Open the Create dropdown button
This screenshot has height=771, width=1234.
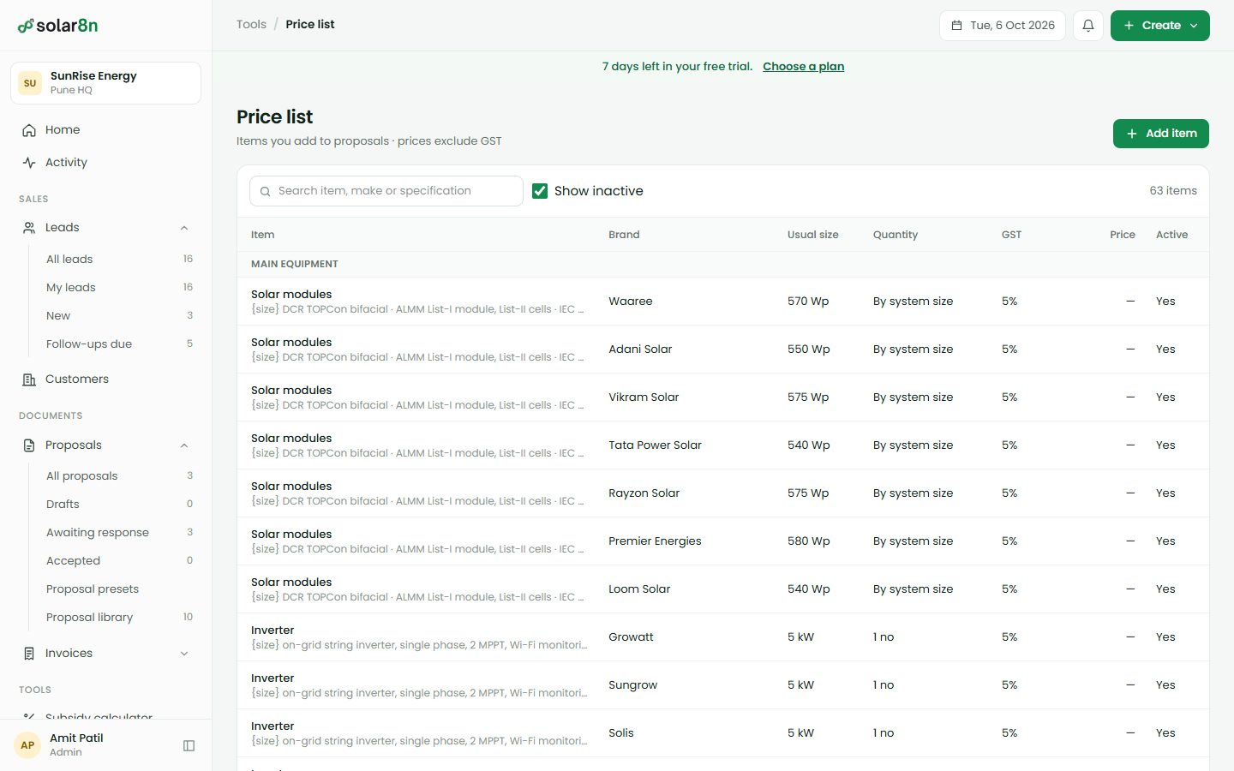pyautogui.click(x=1160, y=26)
